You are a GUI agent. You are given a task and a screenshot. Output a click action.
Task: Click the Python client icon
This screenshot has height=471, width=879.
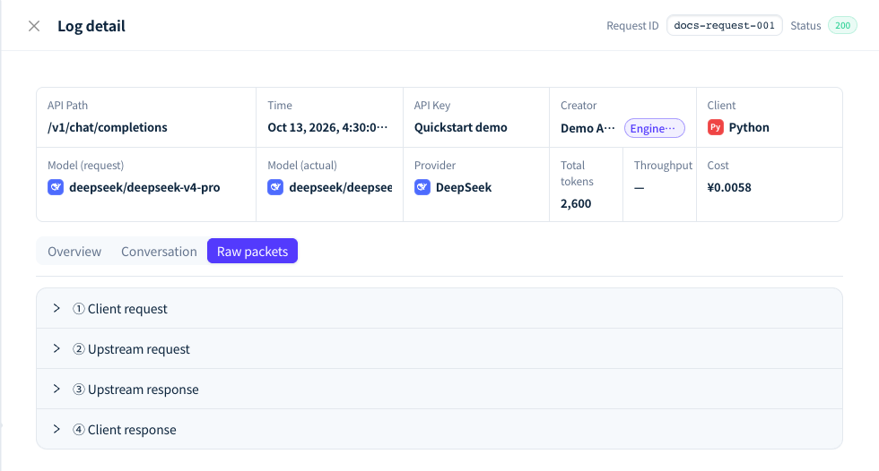coord(716,127)
